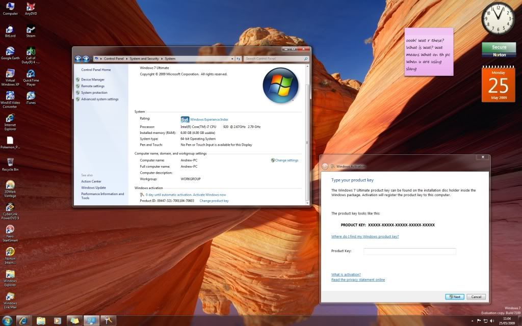Viewport: 522px width, 326px height.
Task: Click the Product Key input field
Action: coord(409,251)
